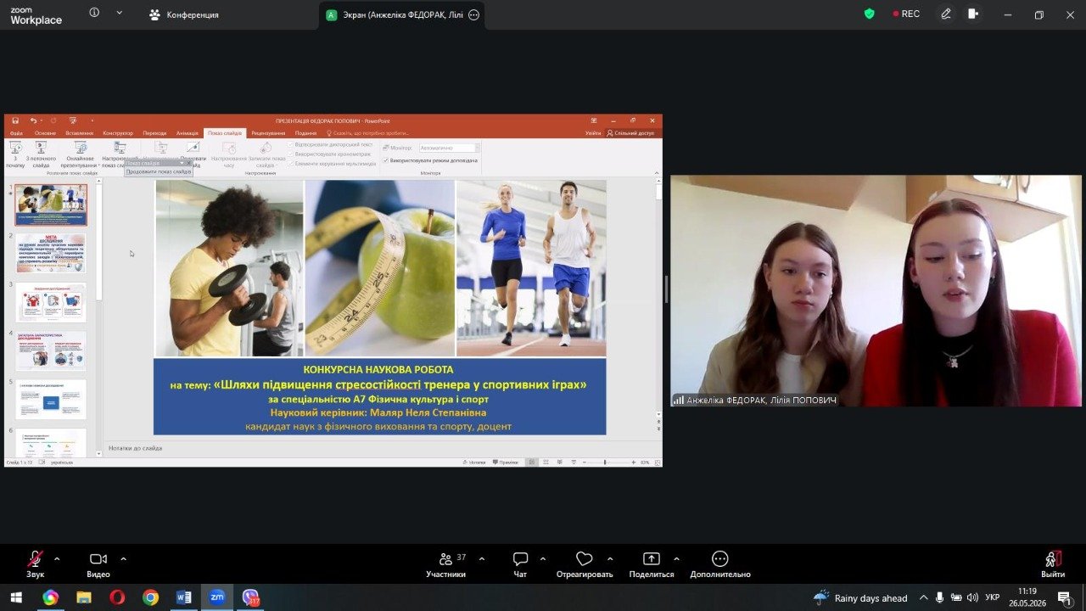Select slide 2 thumbnail titled МЕТА
Screen dimensions: 1086x611
[x=51, y=254]
